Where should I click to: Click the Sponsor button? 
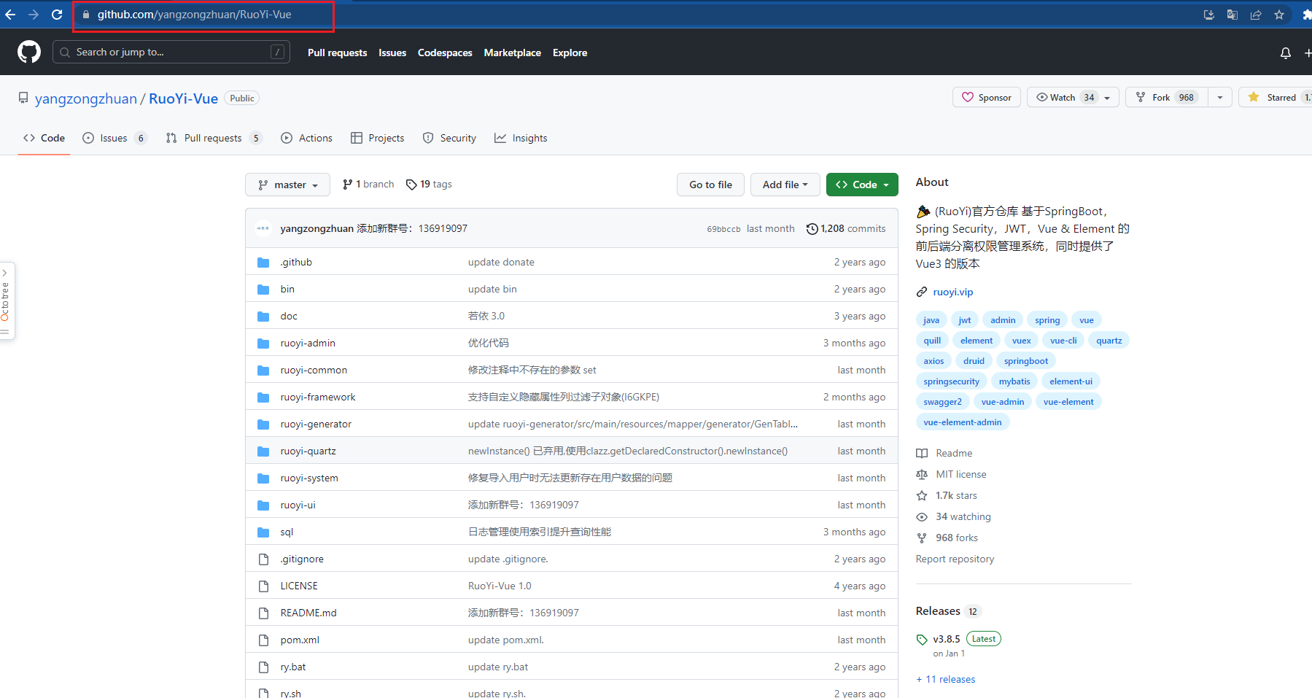987,98
